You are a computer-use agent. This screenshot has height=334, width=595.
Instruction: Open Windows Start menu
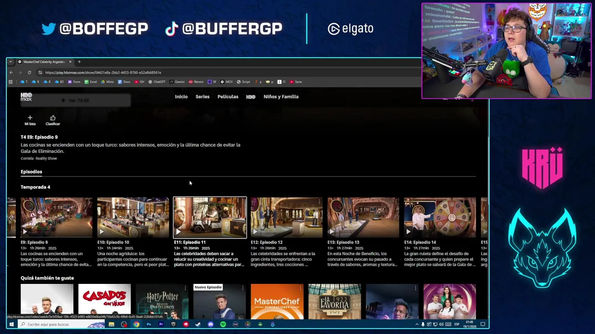pos(11,324)
